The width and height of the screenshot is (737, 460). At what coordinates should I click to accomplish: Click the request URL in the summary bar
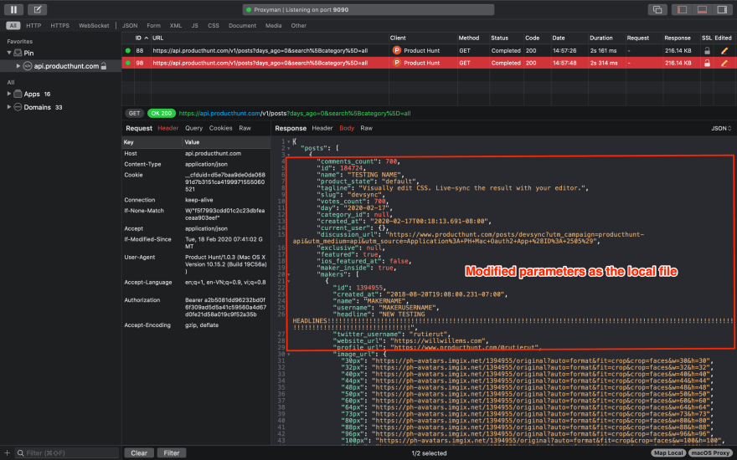pyautogui.click(x=295, y=113)
